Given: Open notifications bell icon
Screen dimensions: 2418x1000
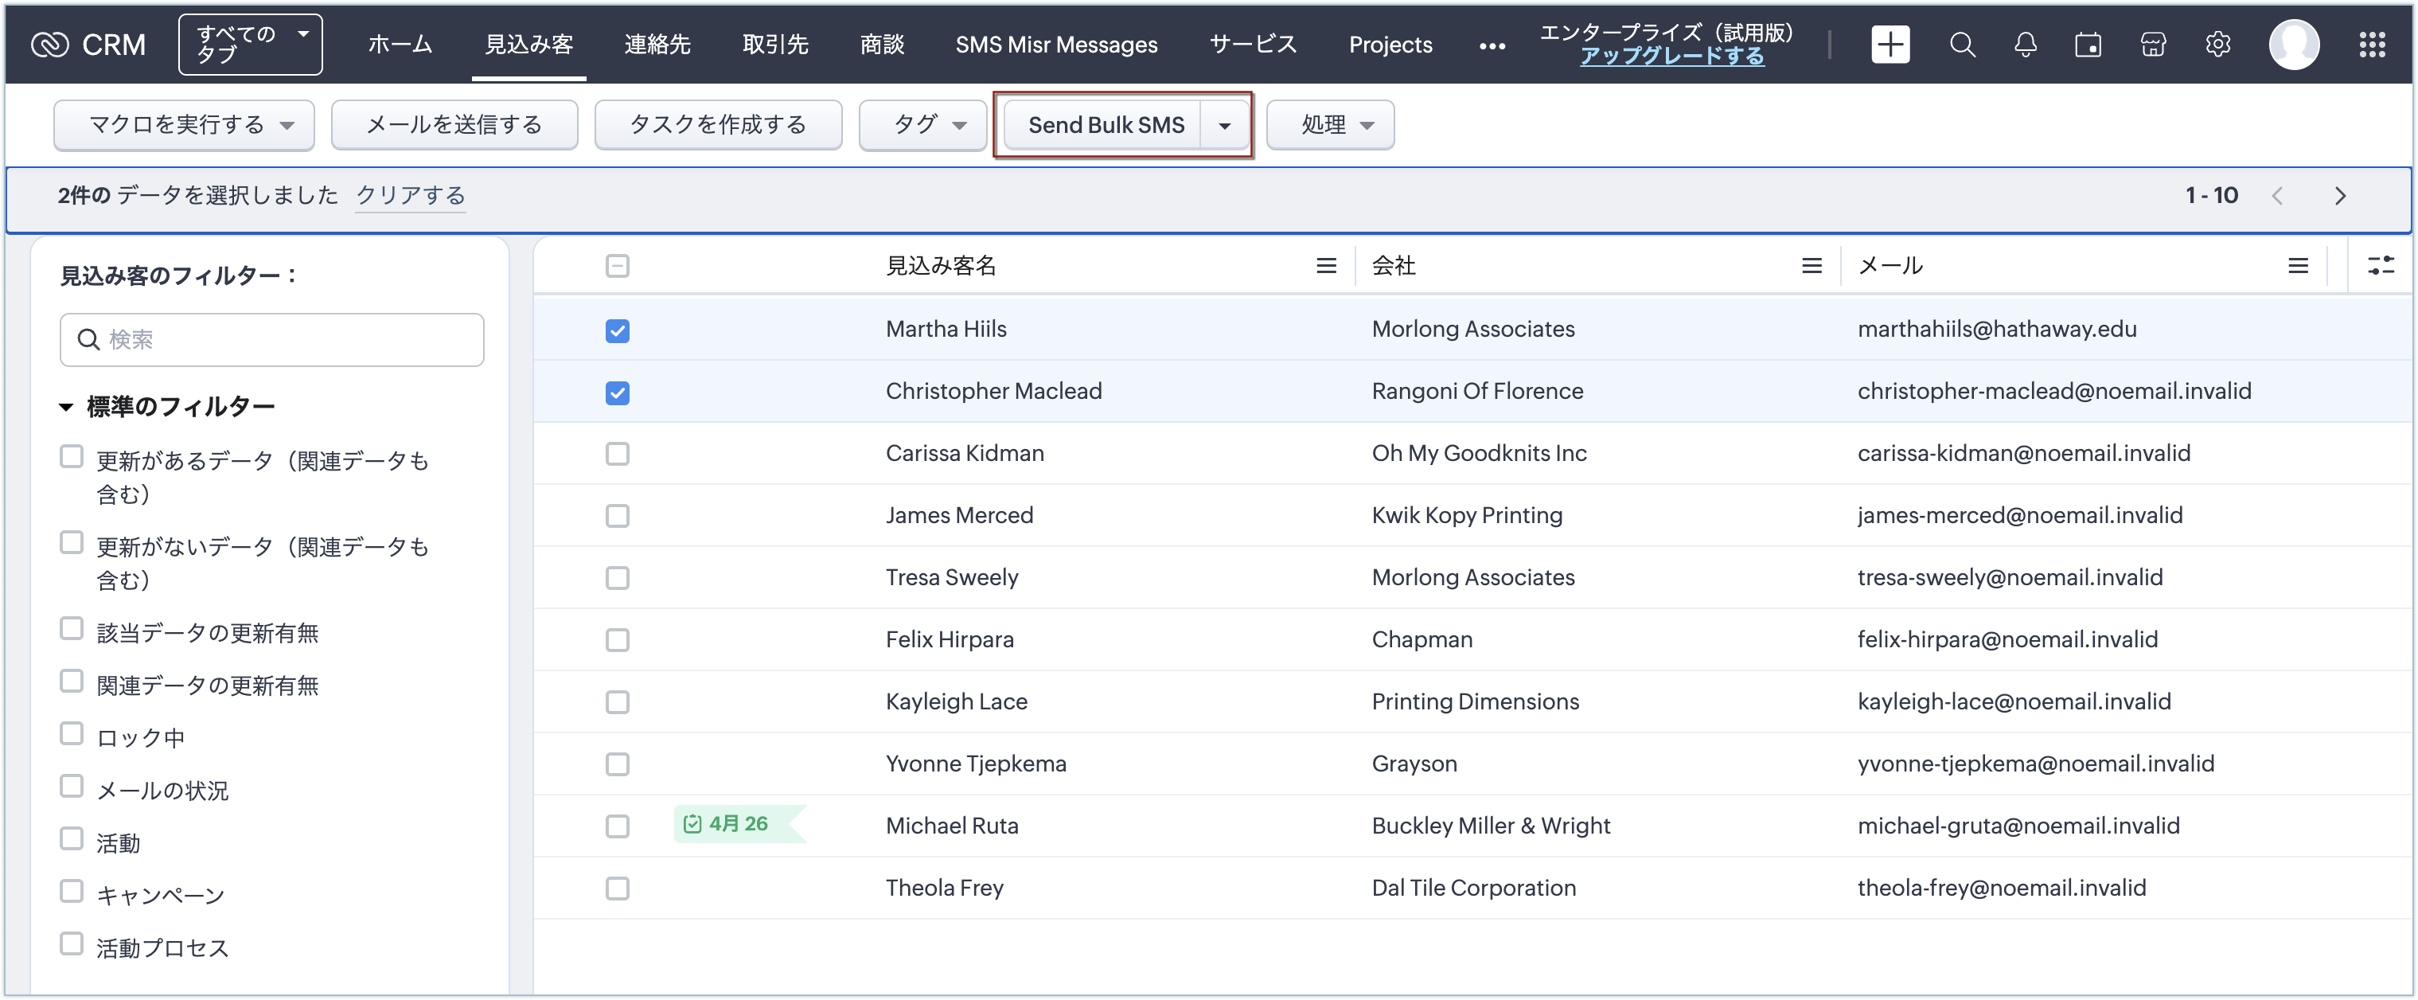Looking at the screenshot, I should pyautogui.click(x=2026, y=44).
